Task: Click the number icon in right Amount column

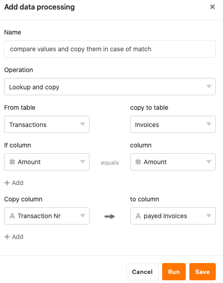Action: 138,162
